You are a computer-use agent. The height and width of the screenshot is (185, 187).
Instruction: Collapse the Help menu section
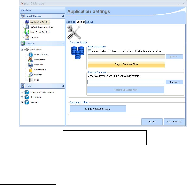pyautogui.click(x=63, y=86)
